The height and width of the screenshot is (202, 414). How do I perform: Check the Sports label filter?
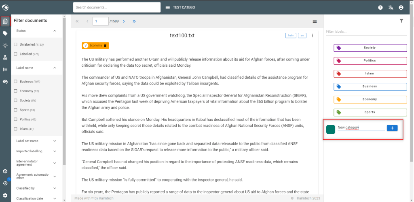(x=16, y=110)
